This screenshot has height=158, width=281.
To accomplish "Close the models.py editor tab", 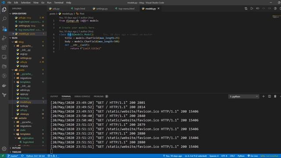I will (159, 8).
